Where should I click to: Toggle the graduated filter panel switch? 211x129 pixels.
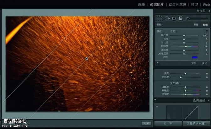point(157,63)
